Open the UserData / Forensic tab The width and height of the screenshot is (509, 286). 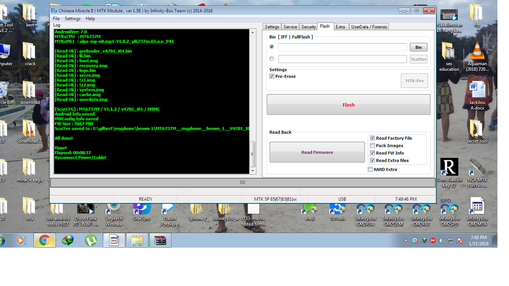pyautogui.click(x=369, y=27)
